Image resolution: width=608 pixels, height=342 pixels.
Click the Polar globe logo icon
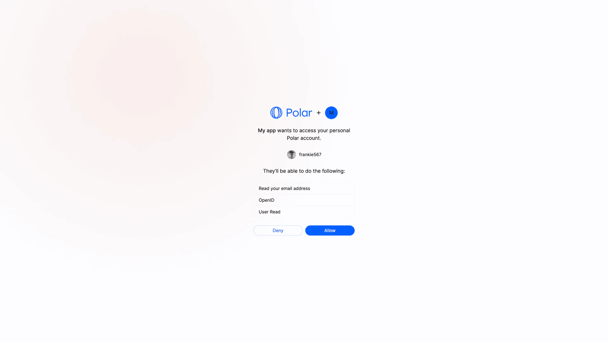click(276, 113)
